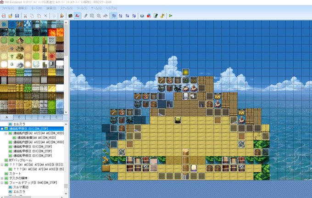
Task: Set map zoom scale to 1/8
Action: click(x=134, y=16)
